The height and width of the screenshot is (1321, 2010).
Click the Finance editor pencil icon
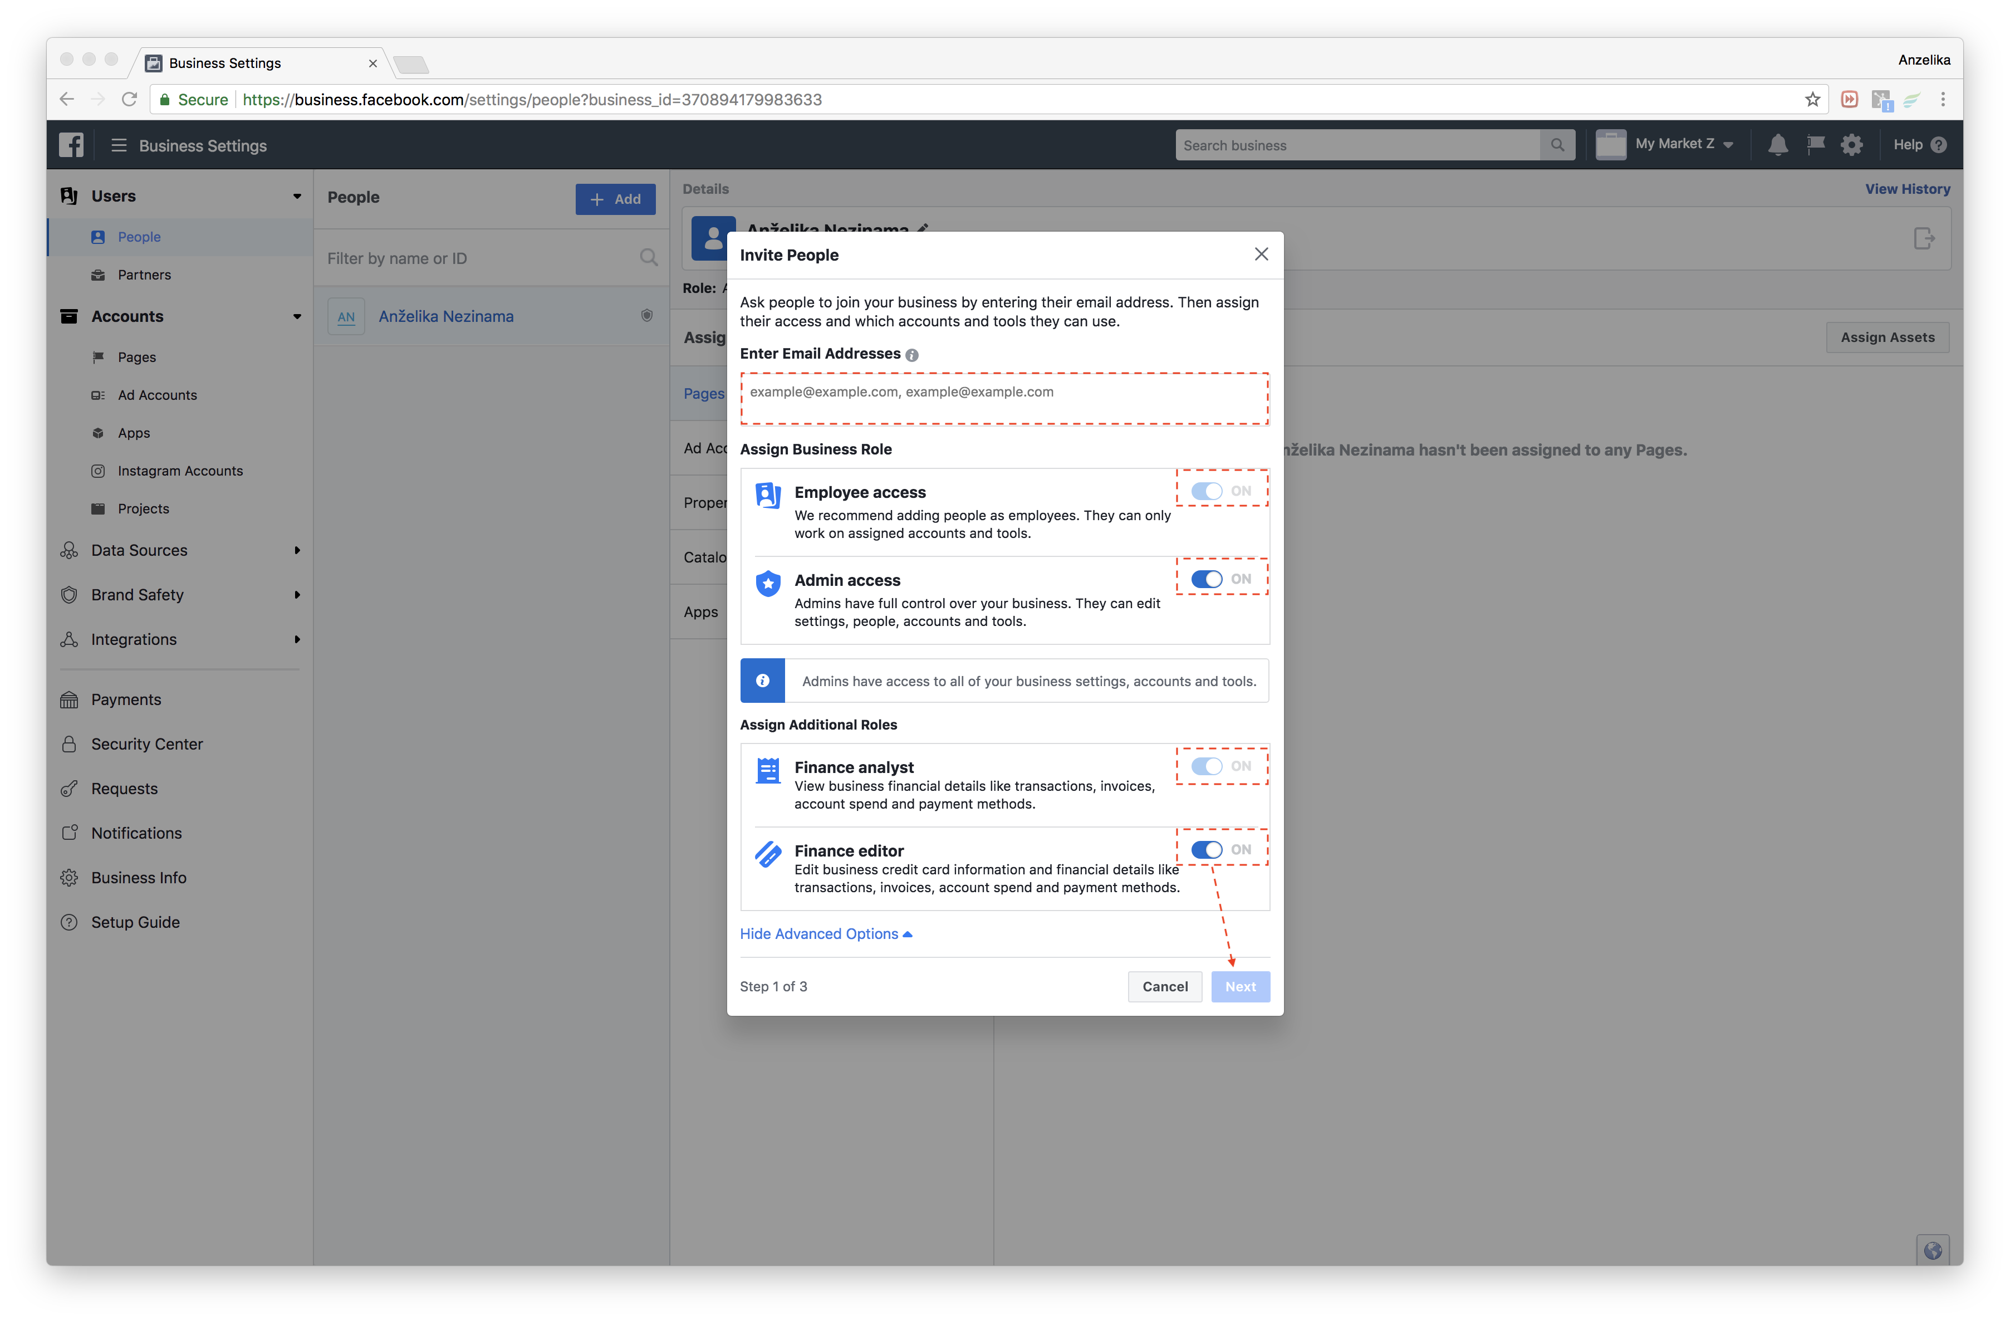[x=768, y=854]
